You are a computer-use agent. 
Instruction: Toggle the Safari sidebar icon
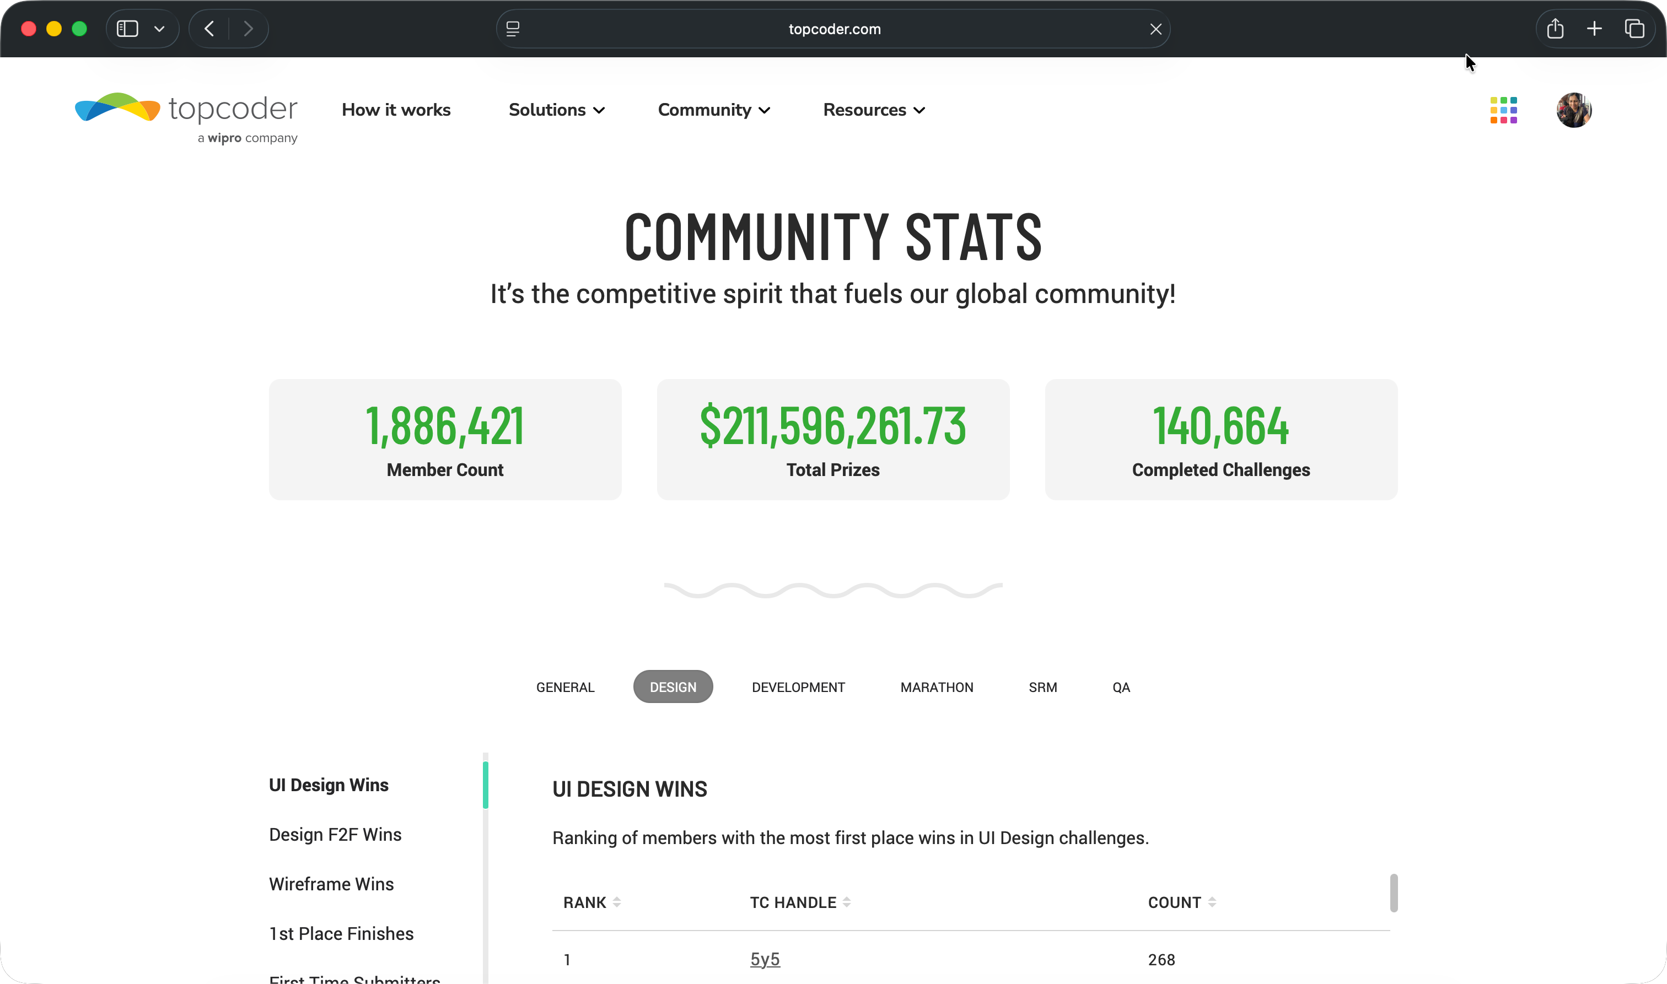coord(127,29)
